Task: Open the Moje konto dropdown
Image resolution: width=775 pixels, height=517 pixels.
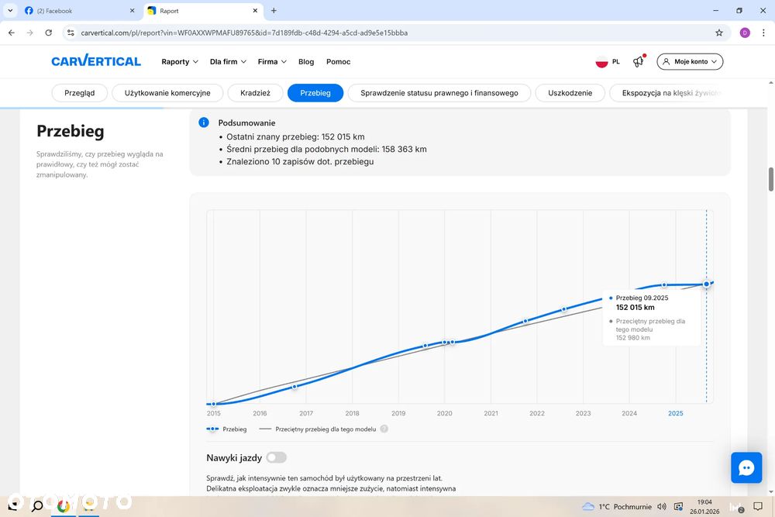Action: 690,62
